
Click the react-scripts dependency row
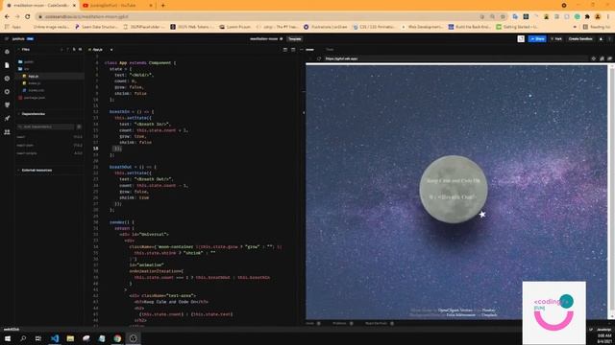[49, 153]
